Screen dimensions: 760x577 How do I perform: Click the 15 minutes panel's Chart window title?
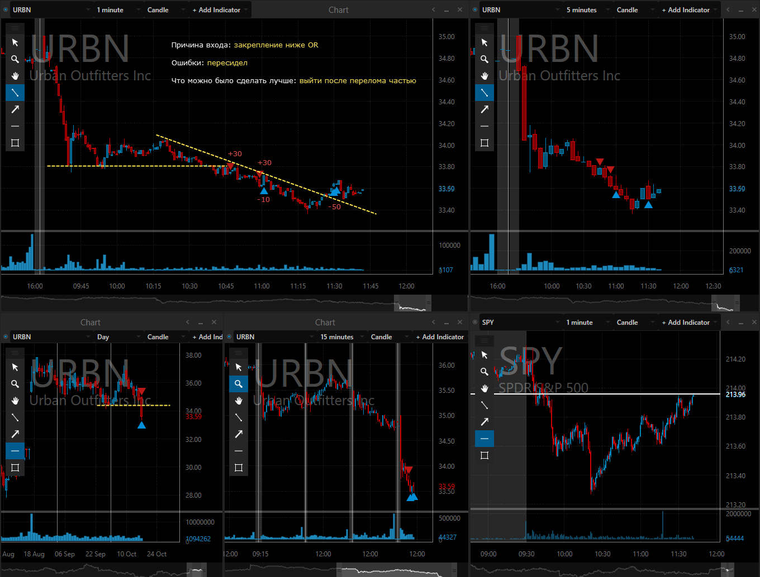tap(325, 323)
